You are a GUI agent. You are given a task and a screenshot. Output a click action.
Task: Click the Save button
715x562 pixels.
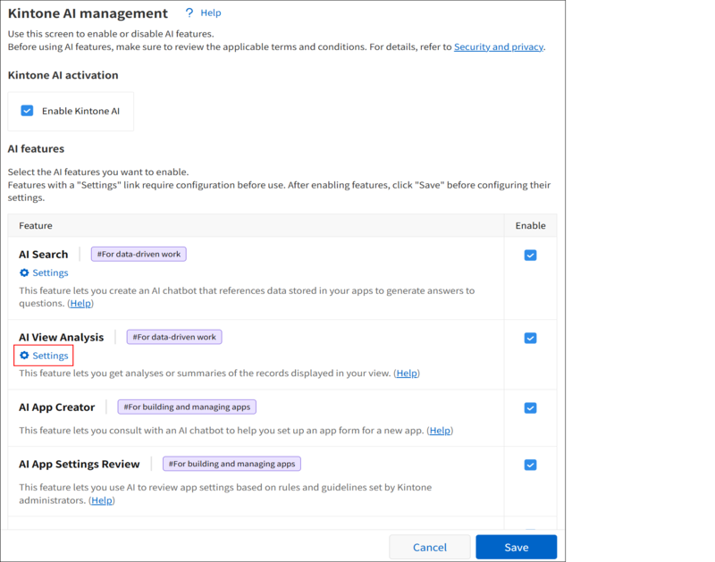click(517, 547)
